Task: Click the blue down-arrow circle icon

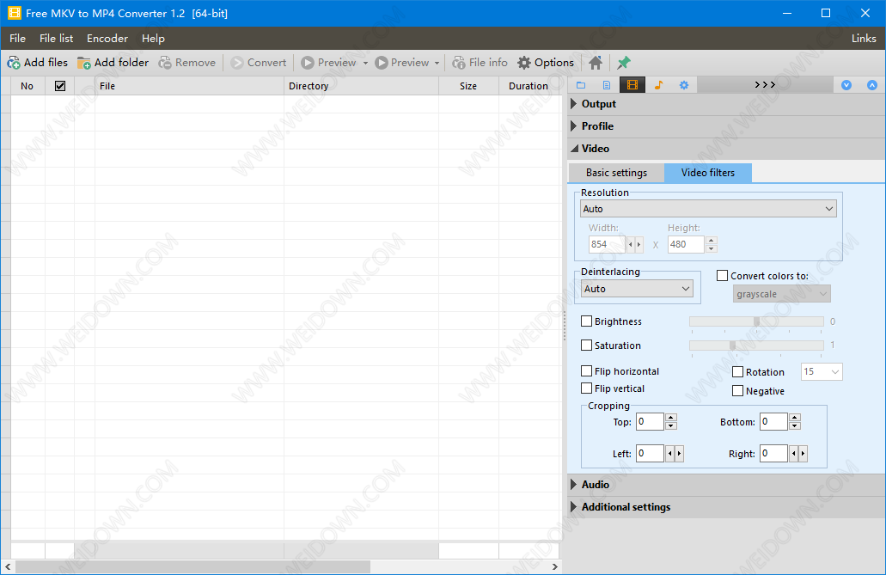Action: (x=846, y=85)
